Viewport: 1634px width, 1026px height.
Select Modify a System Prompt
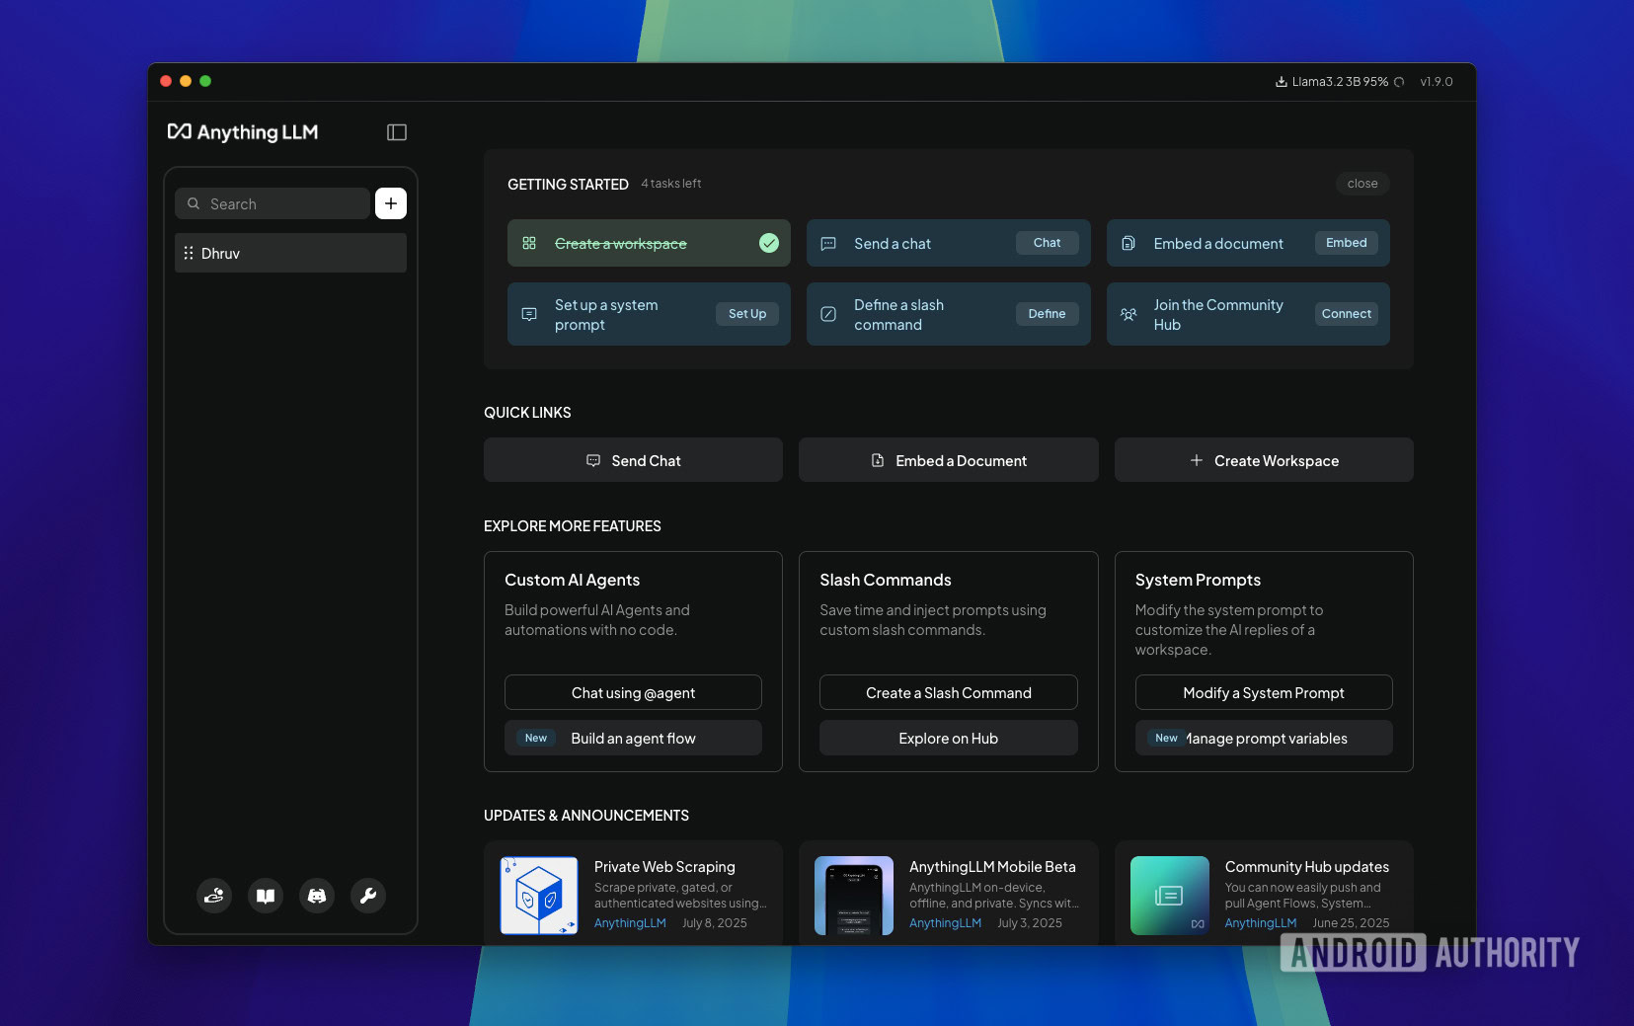tap(1263, 692)
